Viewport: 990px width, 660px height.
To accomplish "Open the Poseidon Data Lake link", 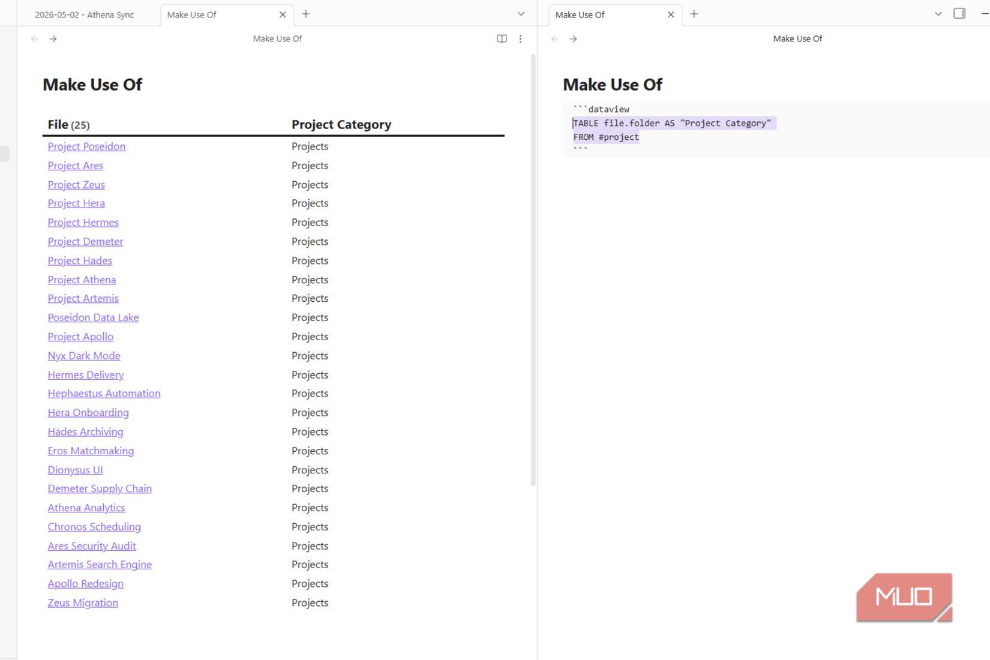I will pos(93,318).
